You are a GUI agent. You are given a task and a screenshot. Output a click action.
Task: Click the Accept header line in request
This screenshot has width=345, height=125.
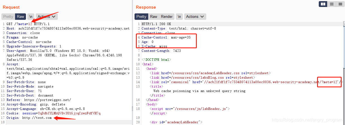point(68,71)
